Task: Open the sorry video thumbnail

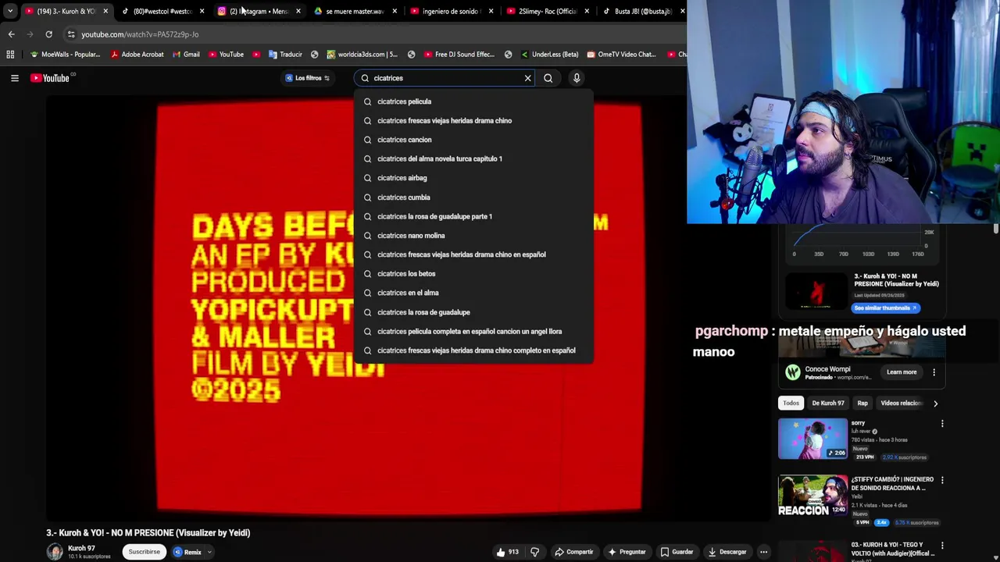Action: [x=812, y=439]
